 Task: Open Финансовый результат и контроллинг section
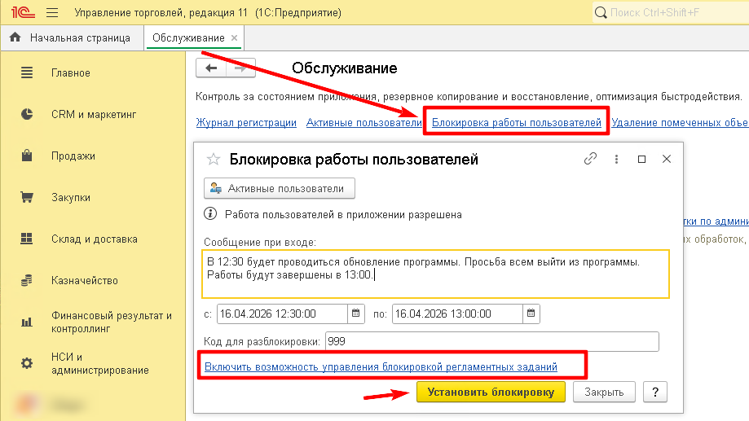point(112,322)
